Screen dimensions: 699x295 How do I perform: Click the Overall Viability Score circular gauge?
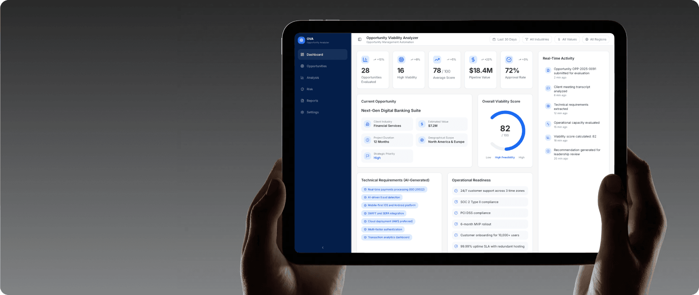(505, 131)
